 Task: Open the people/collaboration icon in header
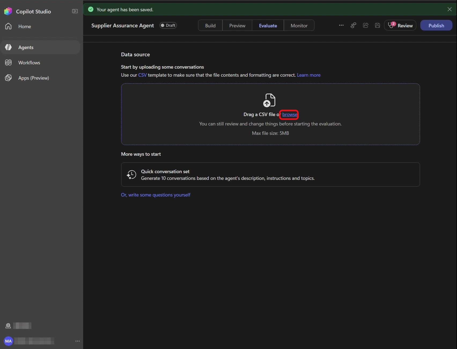pyautogui.click(x=353, y=25)
